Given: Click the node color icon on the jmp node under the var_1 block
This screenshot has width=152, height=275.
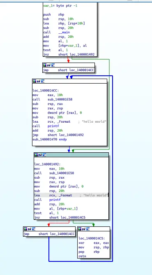Looking at the screenshot, I should [45, 65].
